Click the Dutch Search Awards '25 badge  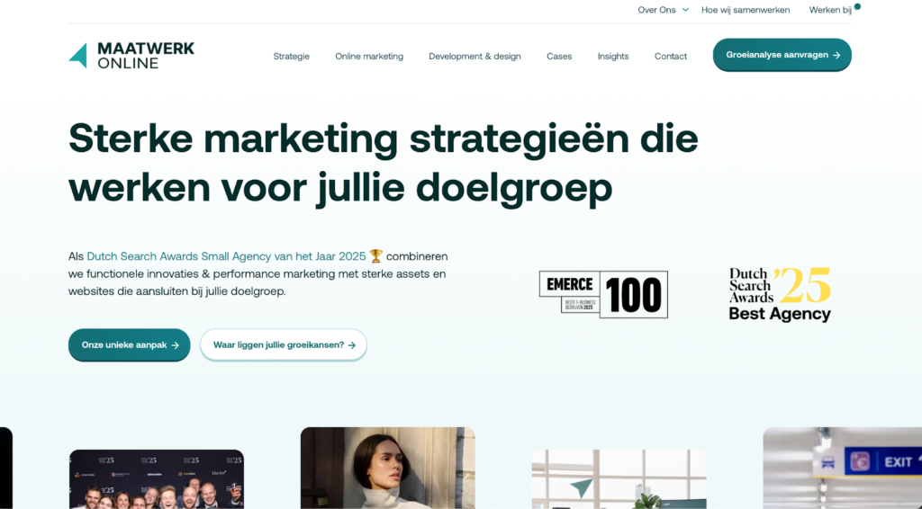[x=780, y=294]
